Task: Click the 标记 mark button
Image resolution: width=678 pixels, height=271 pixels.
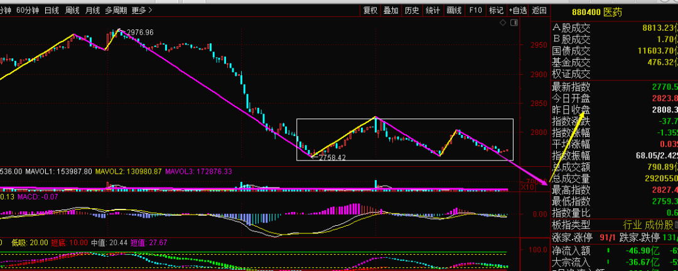Action: [x=496, y=10]
